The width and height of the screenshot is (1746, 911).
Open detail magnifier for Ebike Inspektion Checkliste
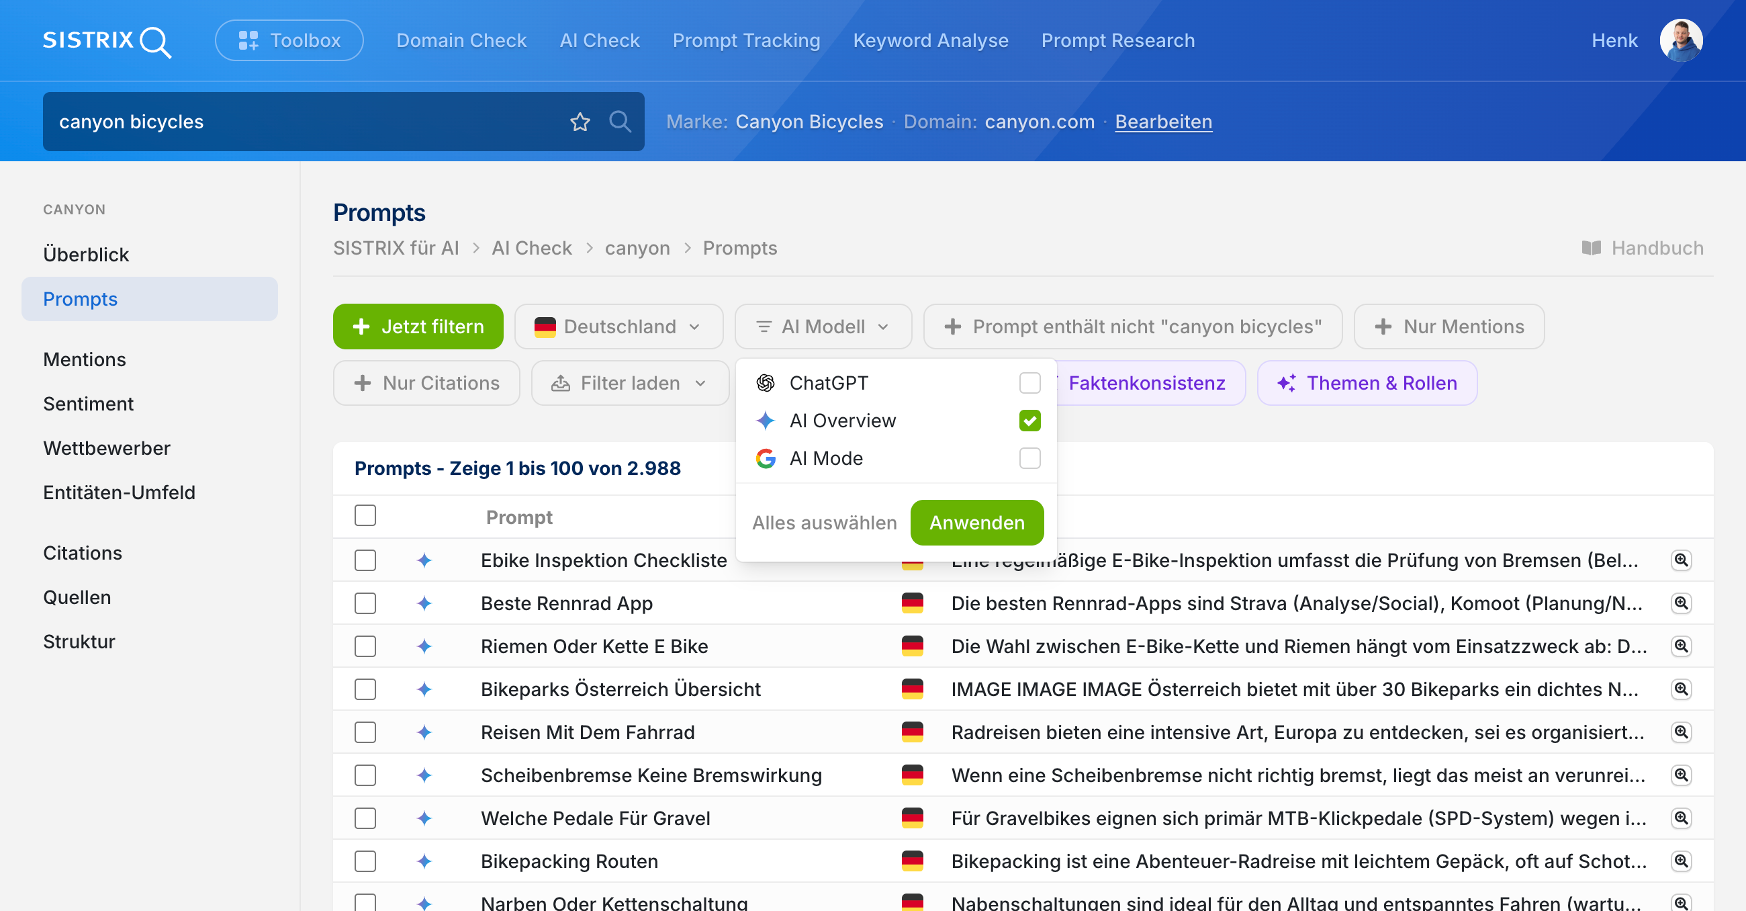click(1681, 560)
